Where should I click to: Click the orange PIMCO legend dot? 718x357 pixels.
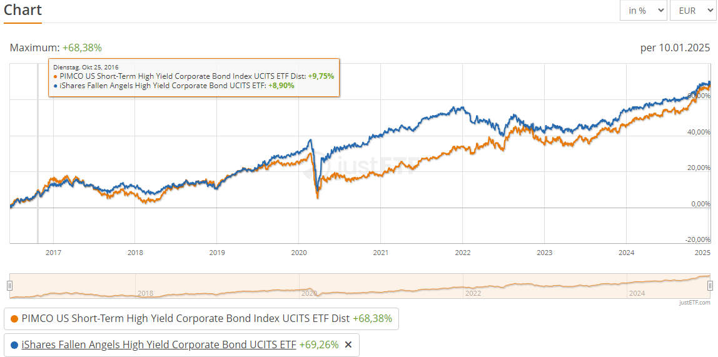click(14, 319)
